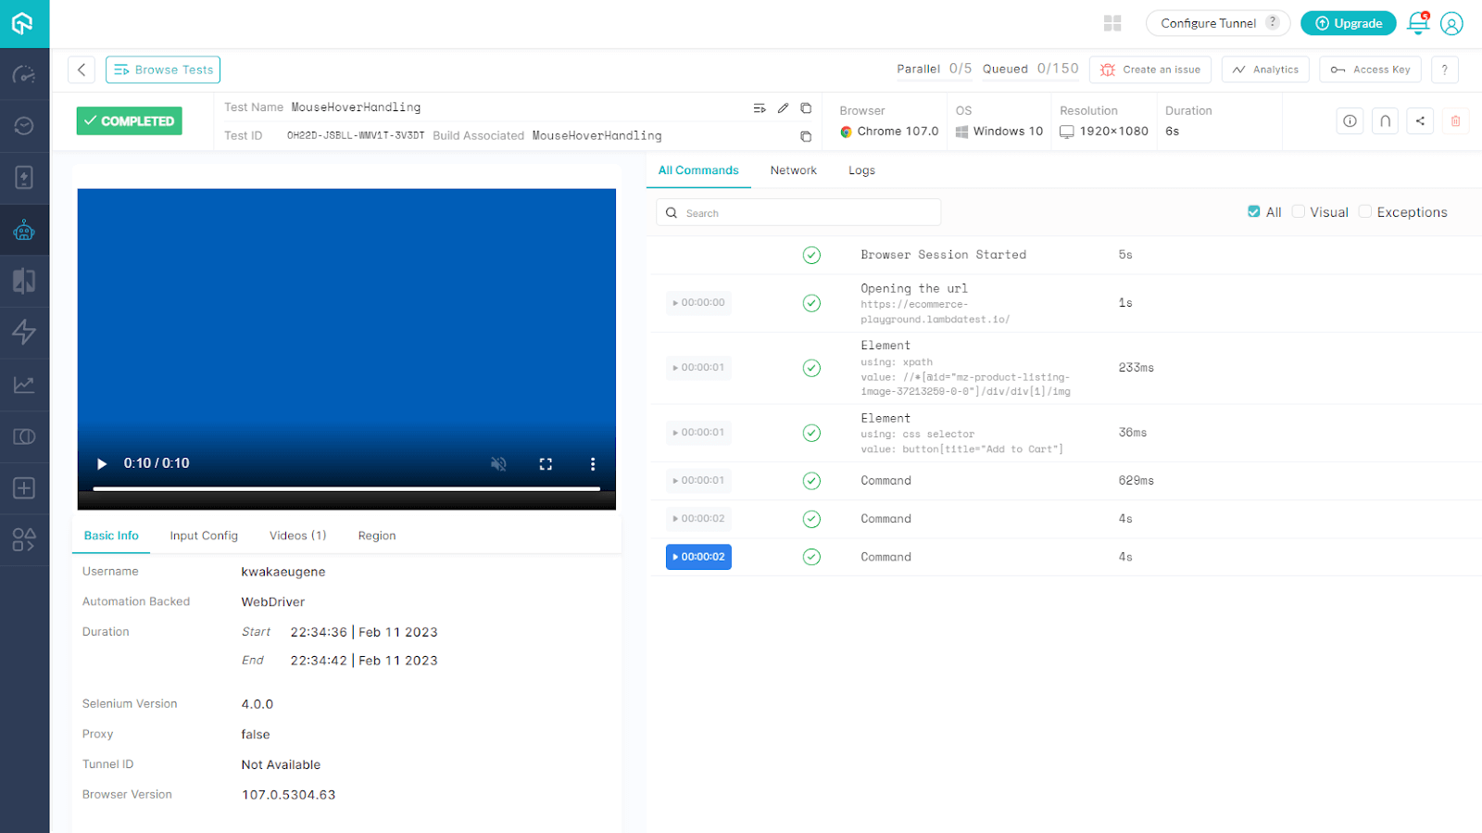Screen dimensions: 1482x833
Task: Open the visual comparison icon in the sidebar
Action: tap(24, 281)
